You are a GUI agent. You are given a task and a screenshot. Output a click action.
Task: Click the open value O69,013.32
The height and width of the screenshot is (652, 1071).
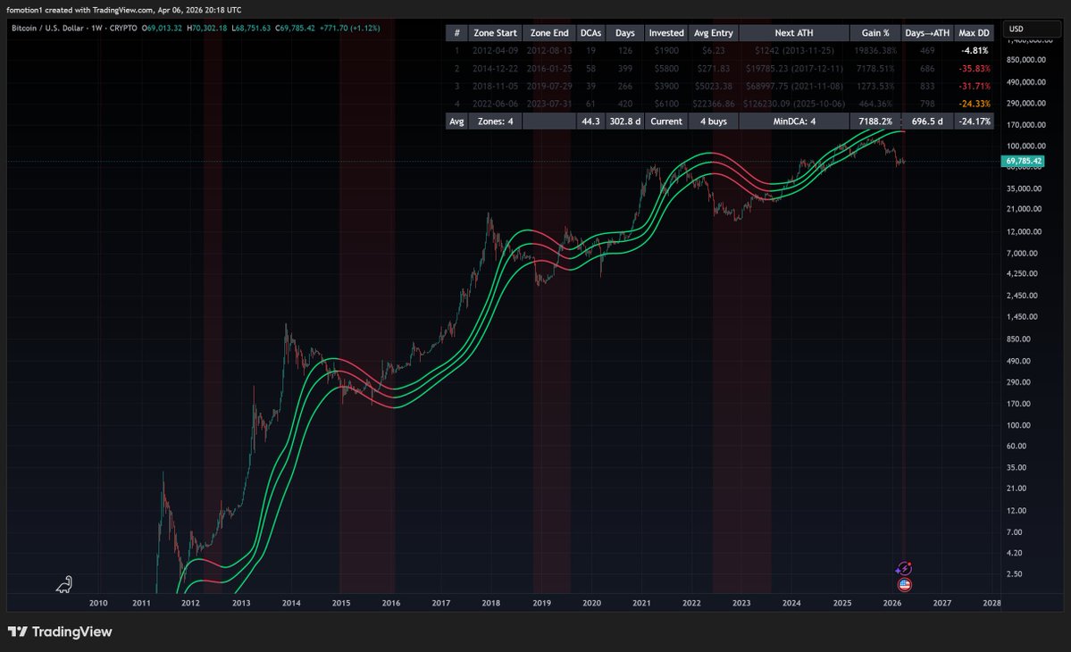point(162,28)
